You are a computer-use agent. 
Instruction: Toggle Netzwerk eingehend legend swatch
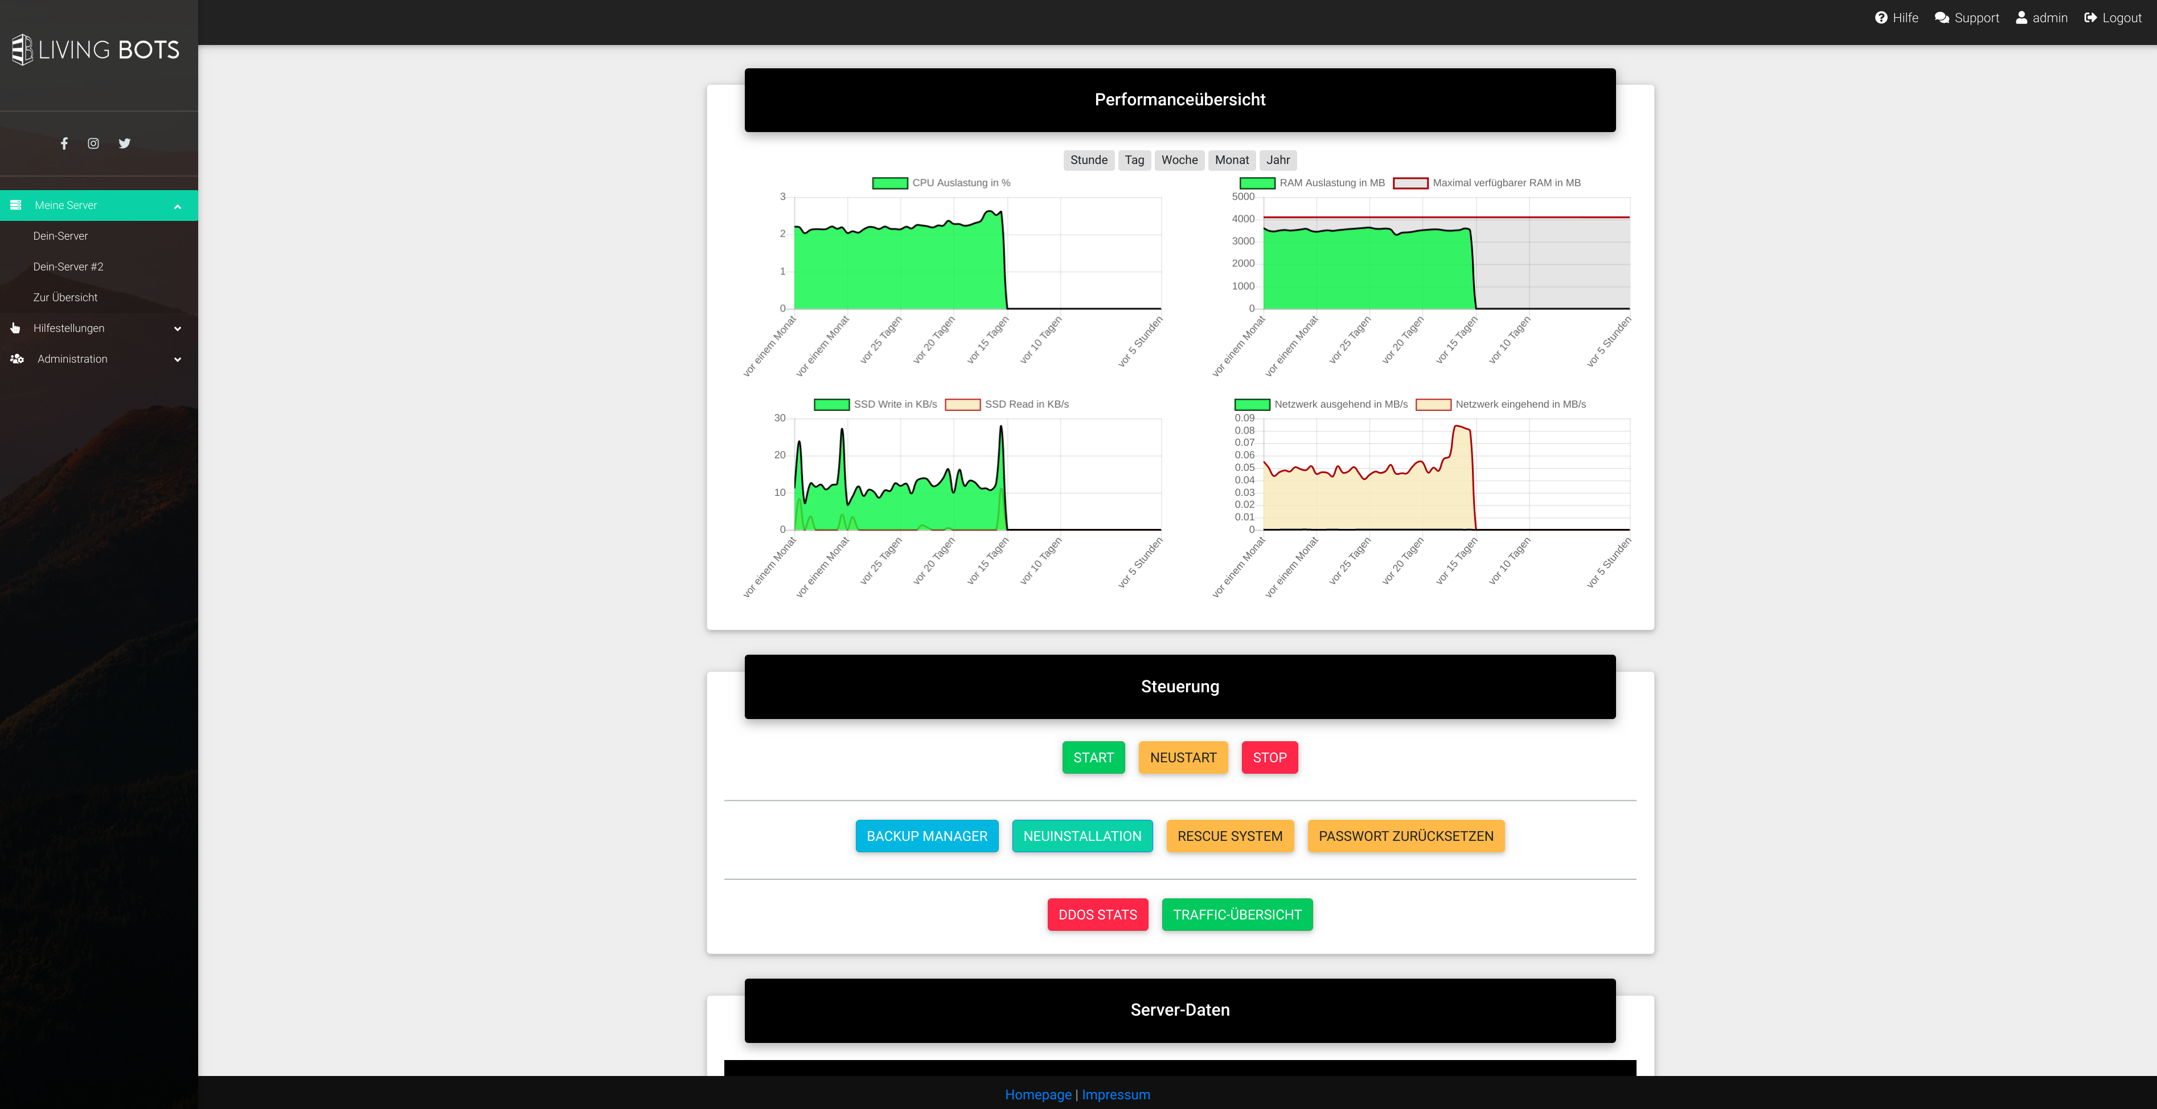1433,405
